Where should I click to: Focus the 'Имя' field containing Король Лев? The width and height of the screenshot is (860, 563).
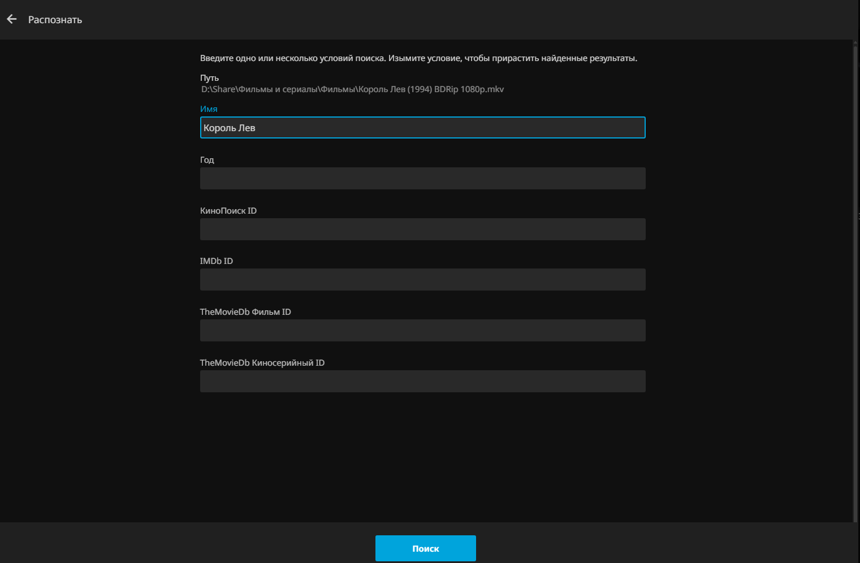(422, 128)
